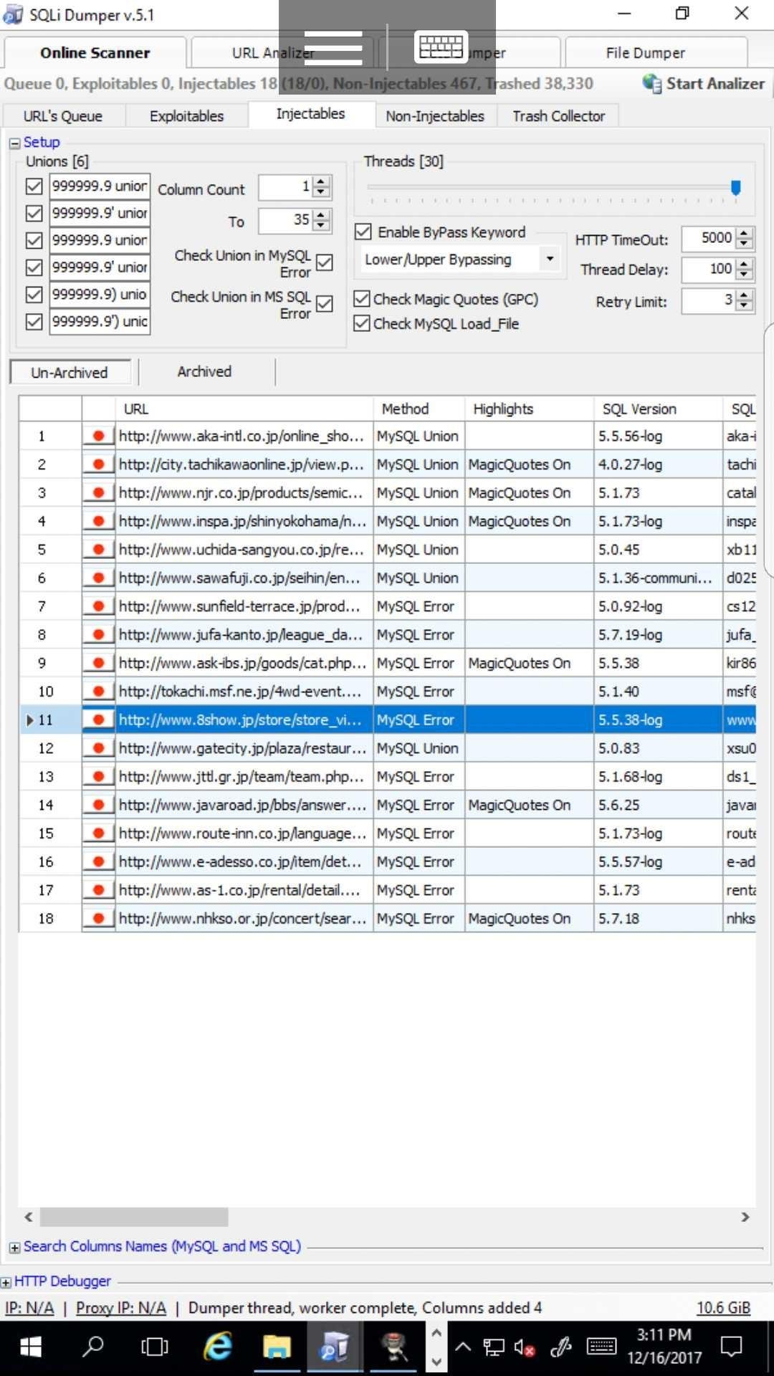Open File Explorer folder icon in the taskbar
Viewport: 774px width, 1376px height.
coord(276,1347)
